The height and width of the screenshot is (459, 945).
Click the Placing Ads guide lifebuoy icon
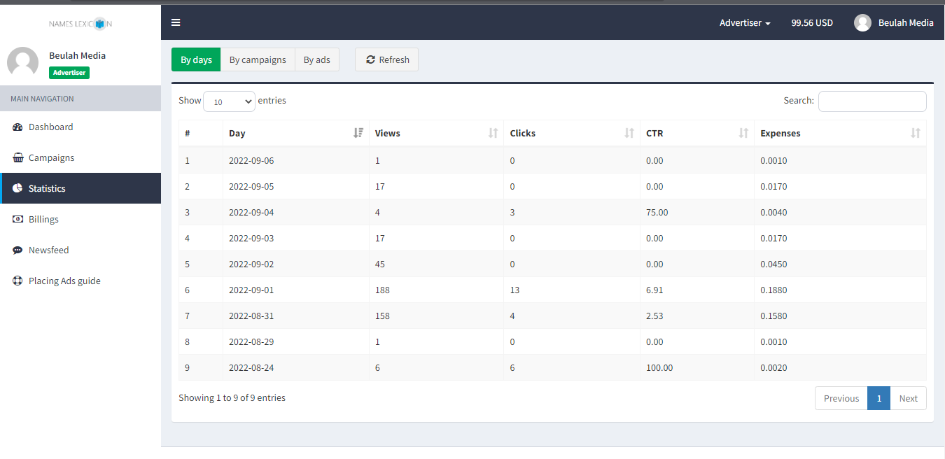click(17, 281)
